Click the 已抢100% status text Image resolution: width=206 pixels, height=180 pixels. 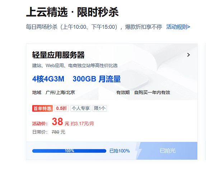120,151
